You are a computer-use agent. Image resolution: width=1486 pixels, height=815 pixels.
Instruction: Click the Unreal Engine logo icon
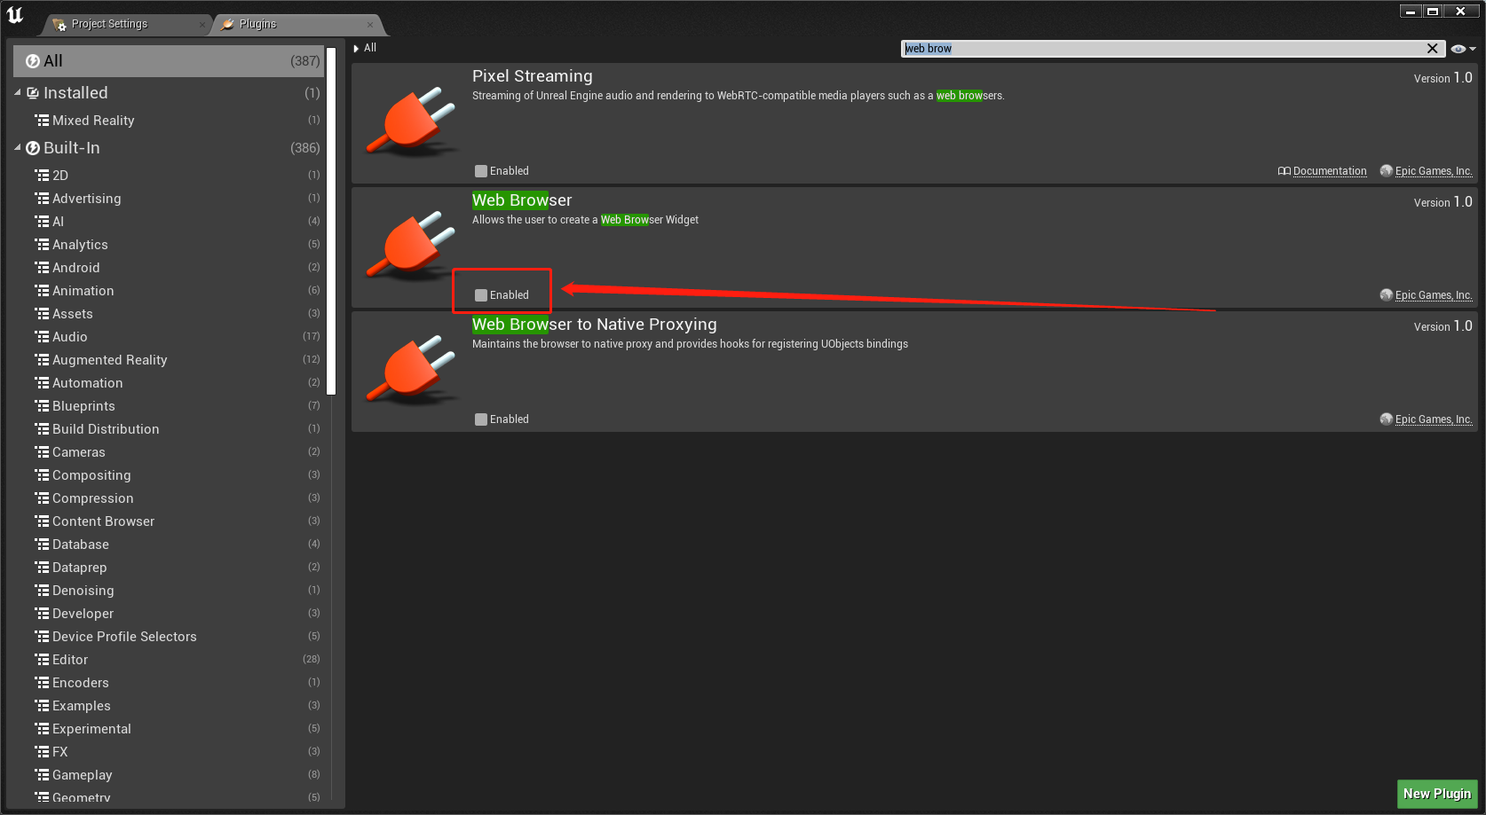15,14
